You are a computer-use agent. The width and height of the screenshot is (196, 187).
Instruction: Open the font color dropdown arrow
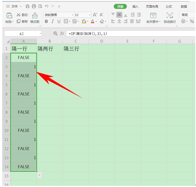[x=96, y=22]
